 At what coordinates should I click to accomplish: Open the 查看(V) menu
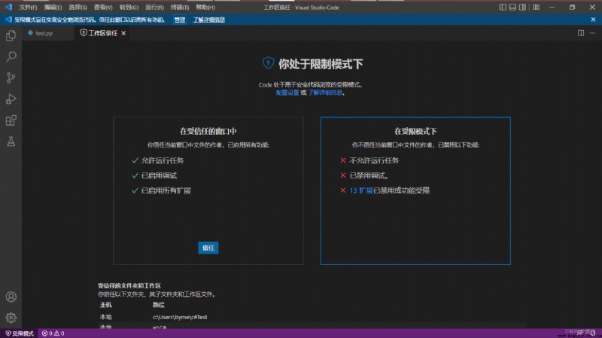(x=103, y=8)
